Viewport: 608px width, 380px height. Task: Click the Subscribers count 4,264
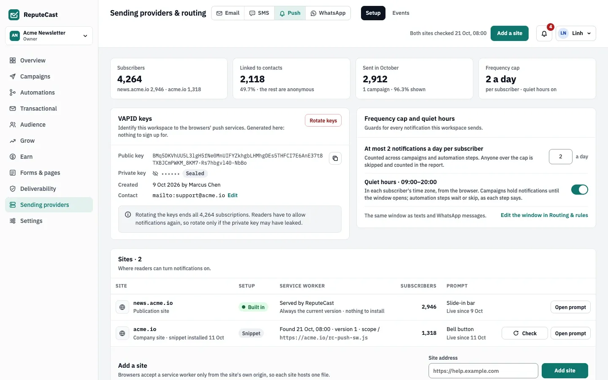(x=130, y=79)
